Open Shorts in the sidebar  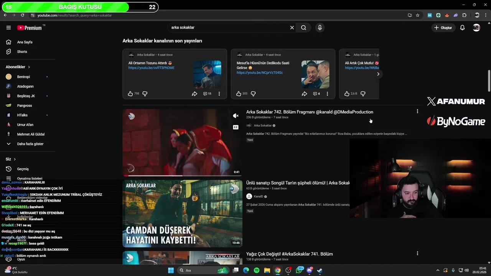22,52
